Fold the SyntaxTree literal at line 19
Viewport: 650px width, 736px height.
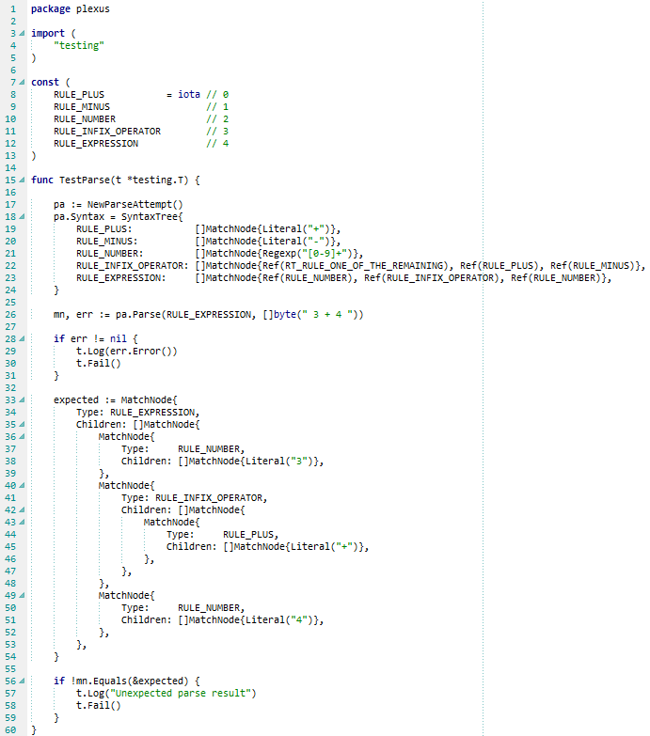22,217
